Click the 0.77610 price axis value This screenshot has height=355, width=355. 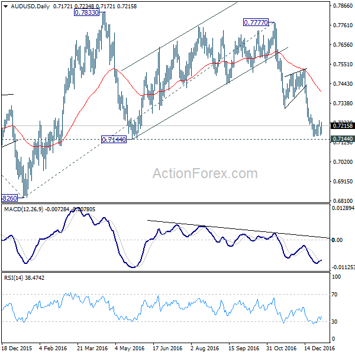pyautogui.click(x=343, y=25)
